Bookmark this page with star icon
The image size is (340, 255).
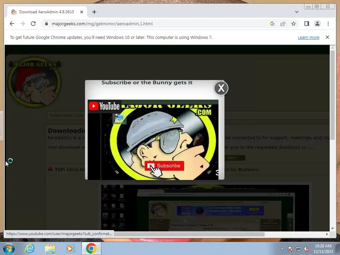294,24
